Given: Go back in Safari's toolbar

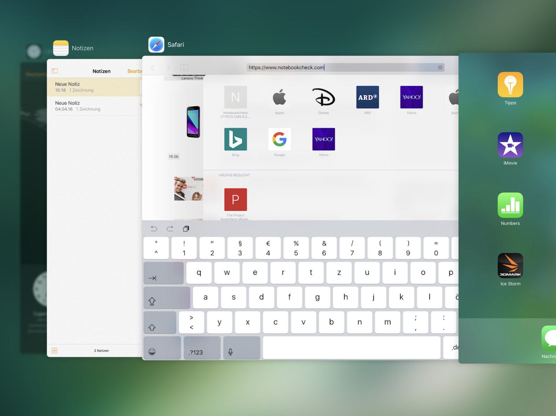Looking at the screenshot, I should tap(153, 67).
